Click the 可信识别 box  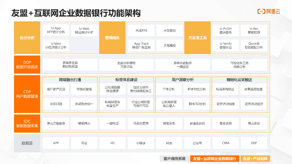56,104
